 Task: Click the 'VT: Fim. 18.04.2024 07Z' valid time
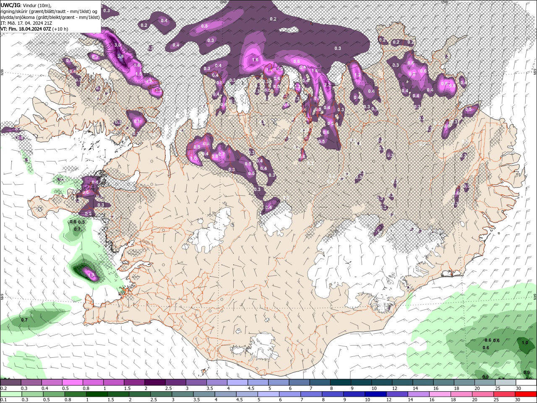[26, 29]
